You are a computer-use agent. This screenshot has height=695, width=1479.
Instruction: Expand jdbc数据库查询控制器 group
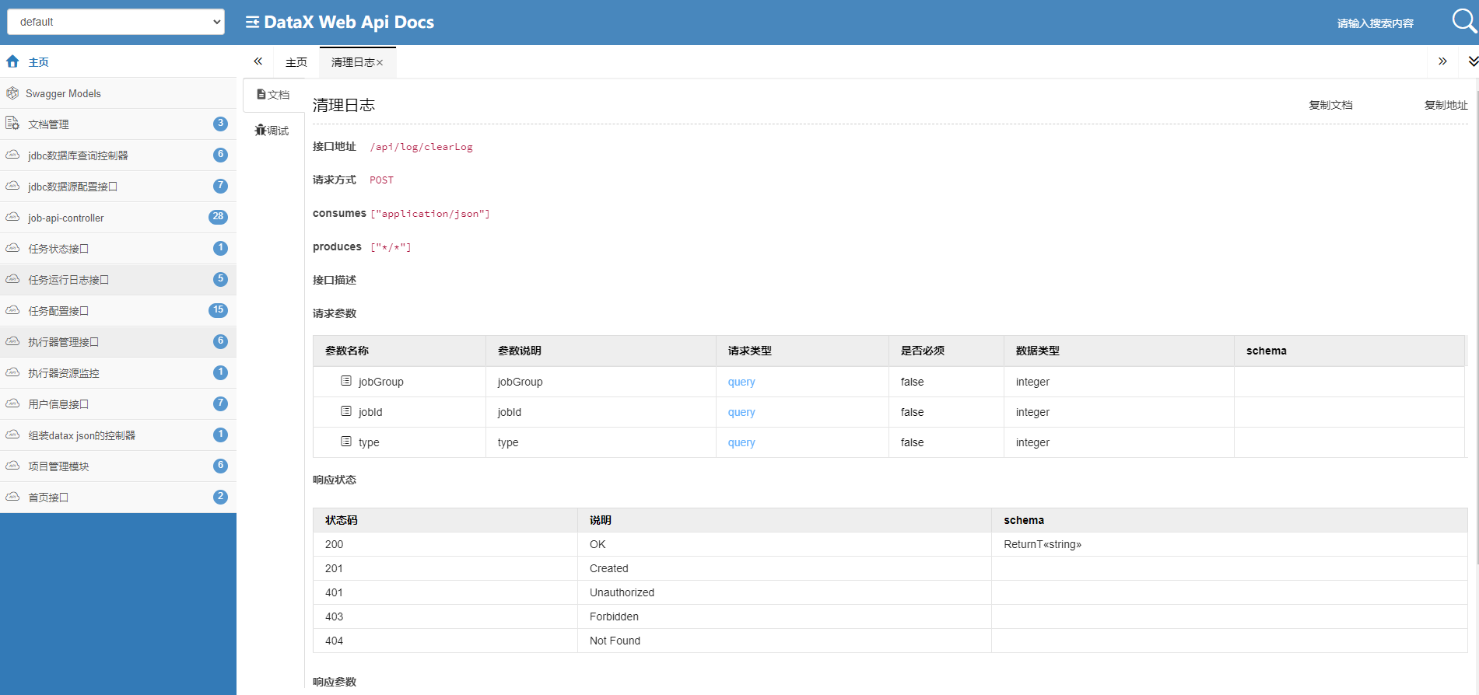coord(118,155)
